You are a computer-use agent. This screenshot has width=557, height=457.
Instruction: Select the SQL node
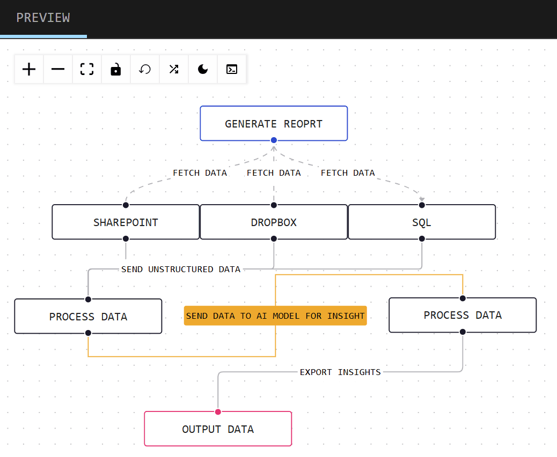[x=422, y=222]
